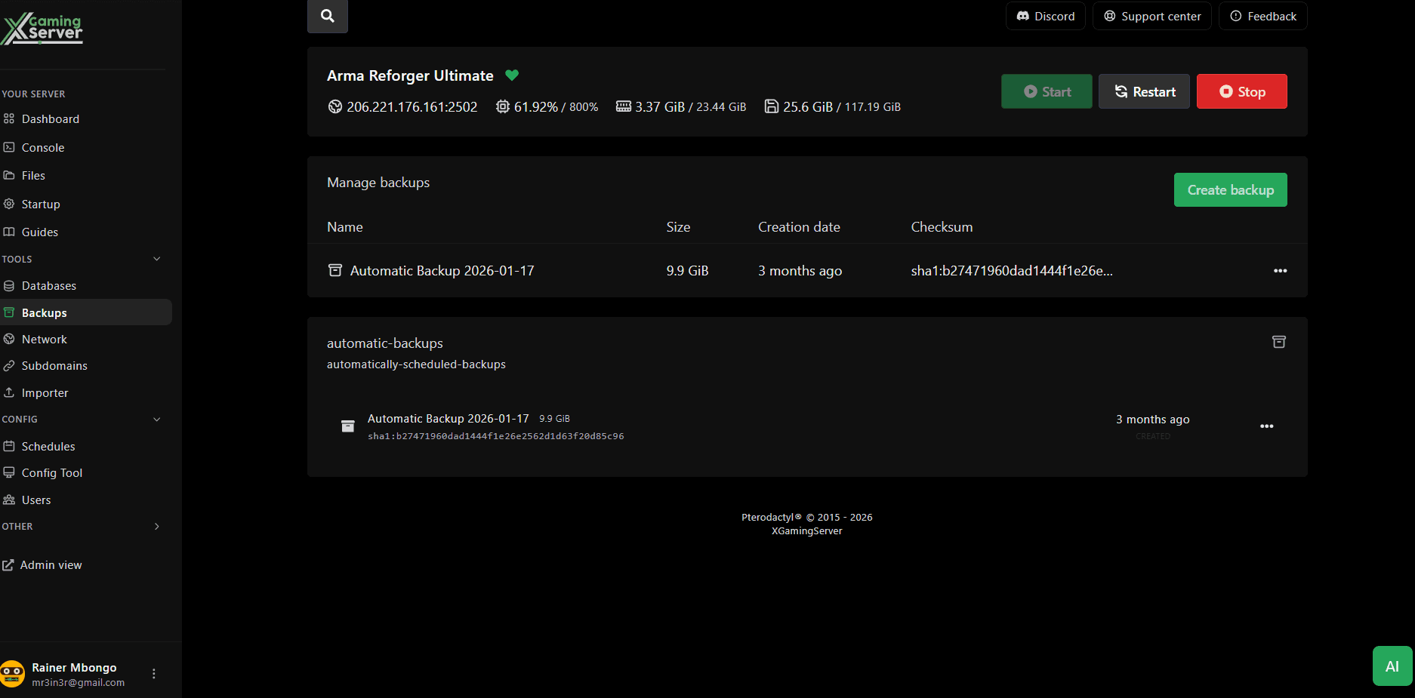Click the XGamingServer logo
Screen dimensions: 1415x698
[42, 29]
